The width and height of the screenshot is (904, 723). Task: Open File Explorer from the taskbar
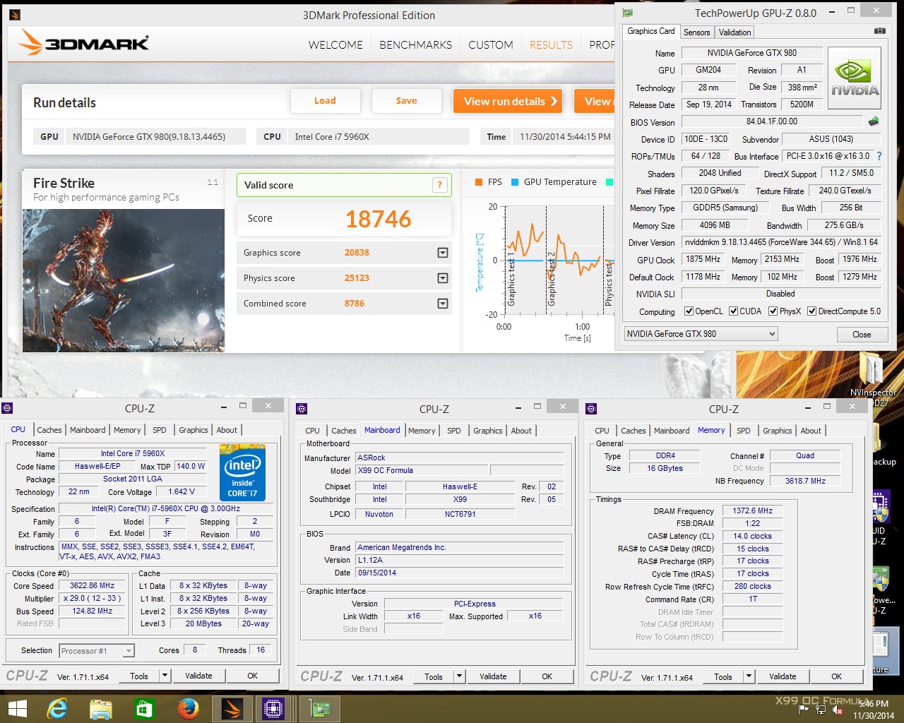(101, 708)
